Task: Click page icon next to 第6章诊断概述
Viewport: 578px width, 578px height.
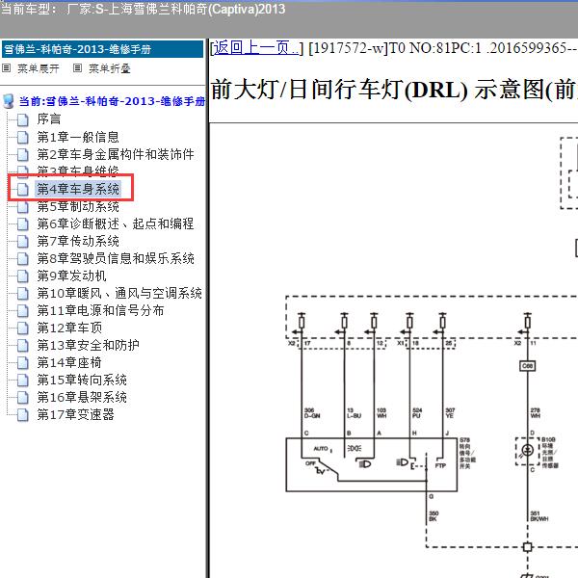Action: tap(23, 224)
